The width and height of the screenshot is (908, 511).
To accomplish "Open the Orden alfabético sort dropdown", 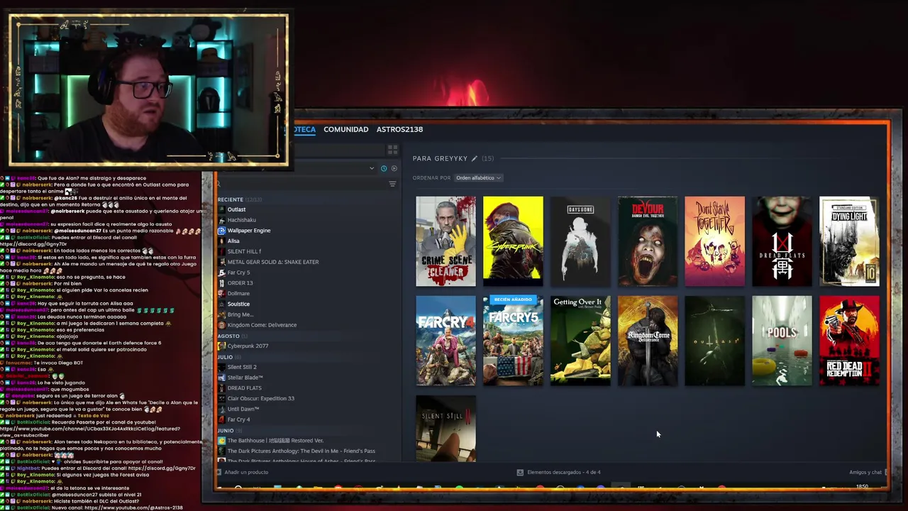I will coord(478,178).
